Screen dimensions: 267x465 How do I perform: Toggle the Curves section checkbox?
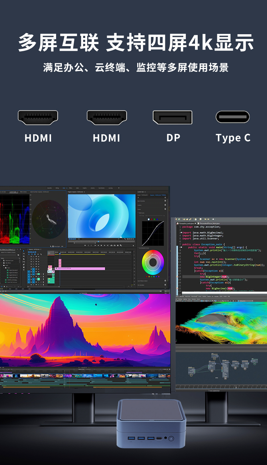coord(165,209)
